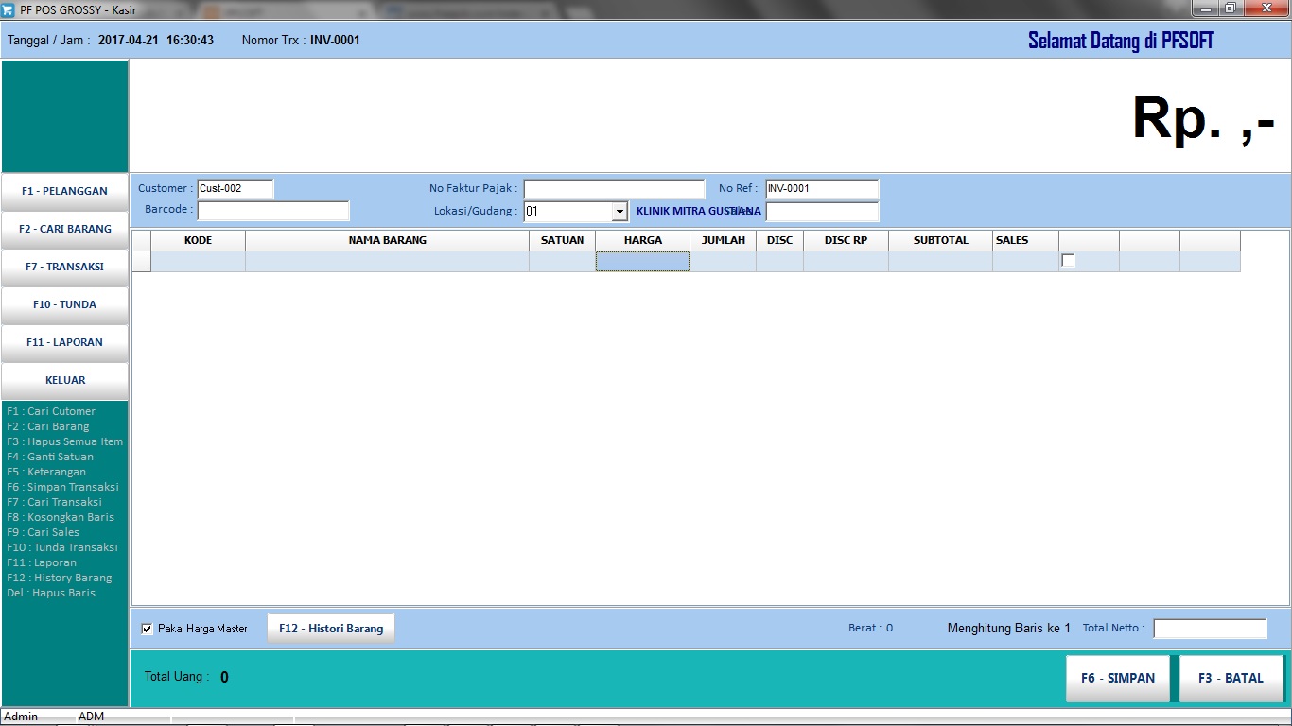The image size is (1292, 726).
Task: Click the NAMA BARANG column header
Action: (387, 240)
